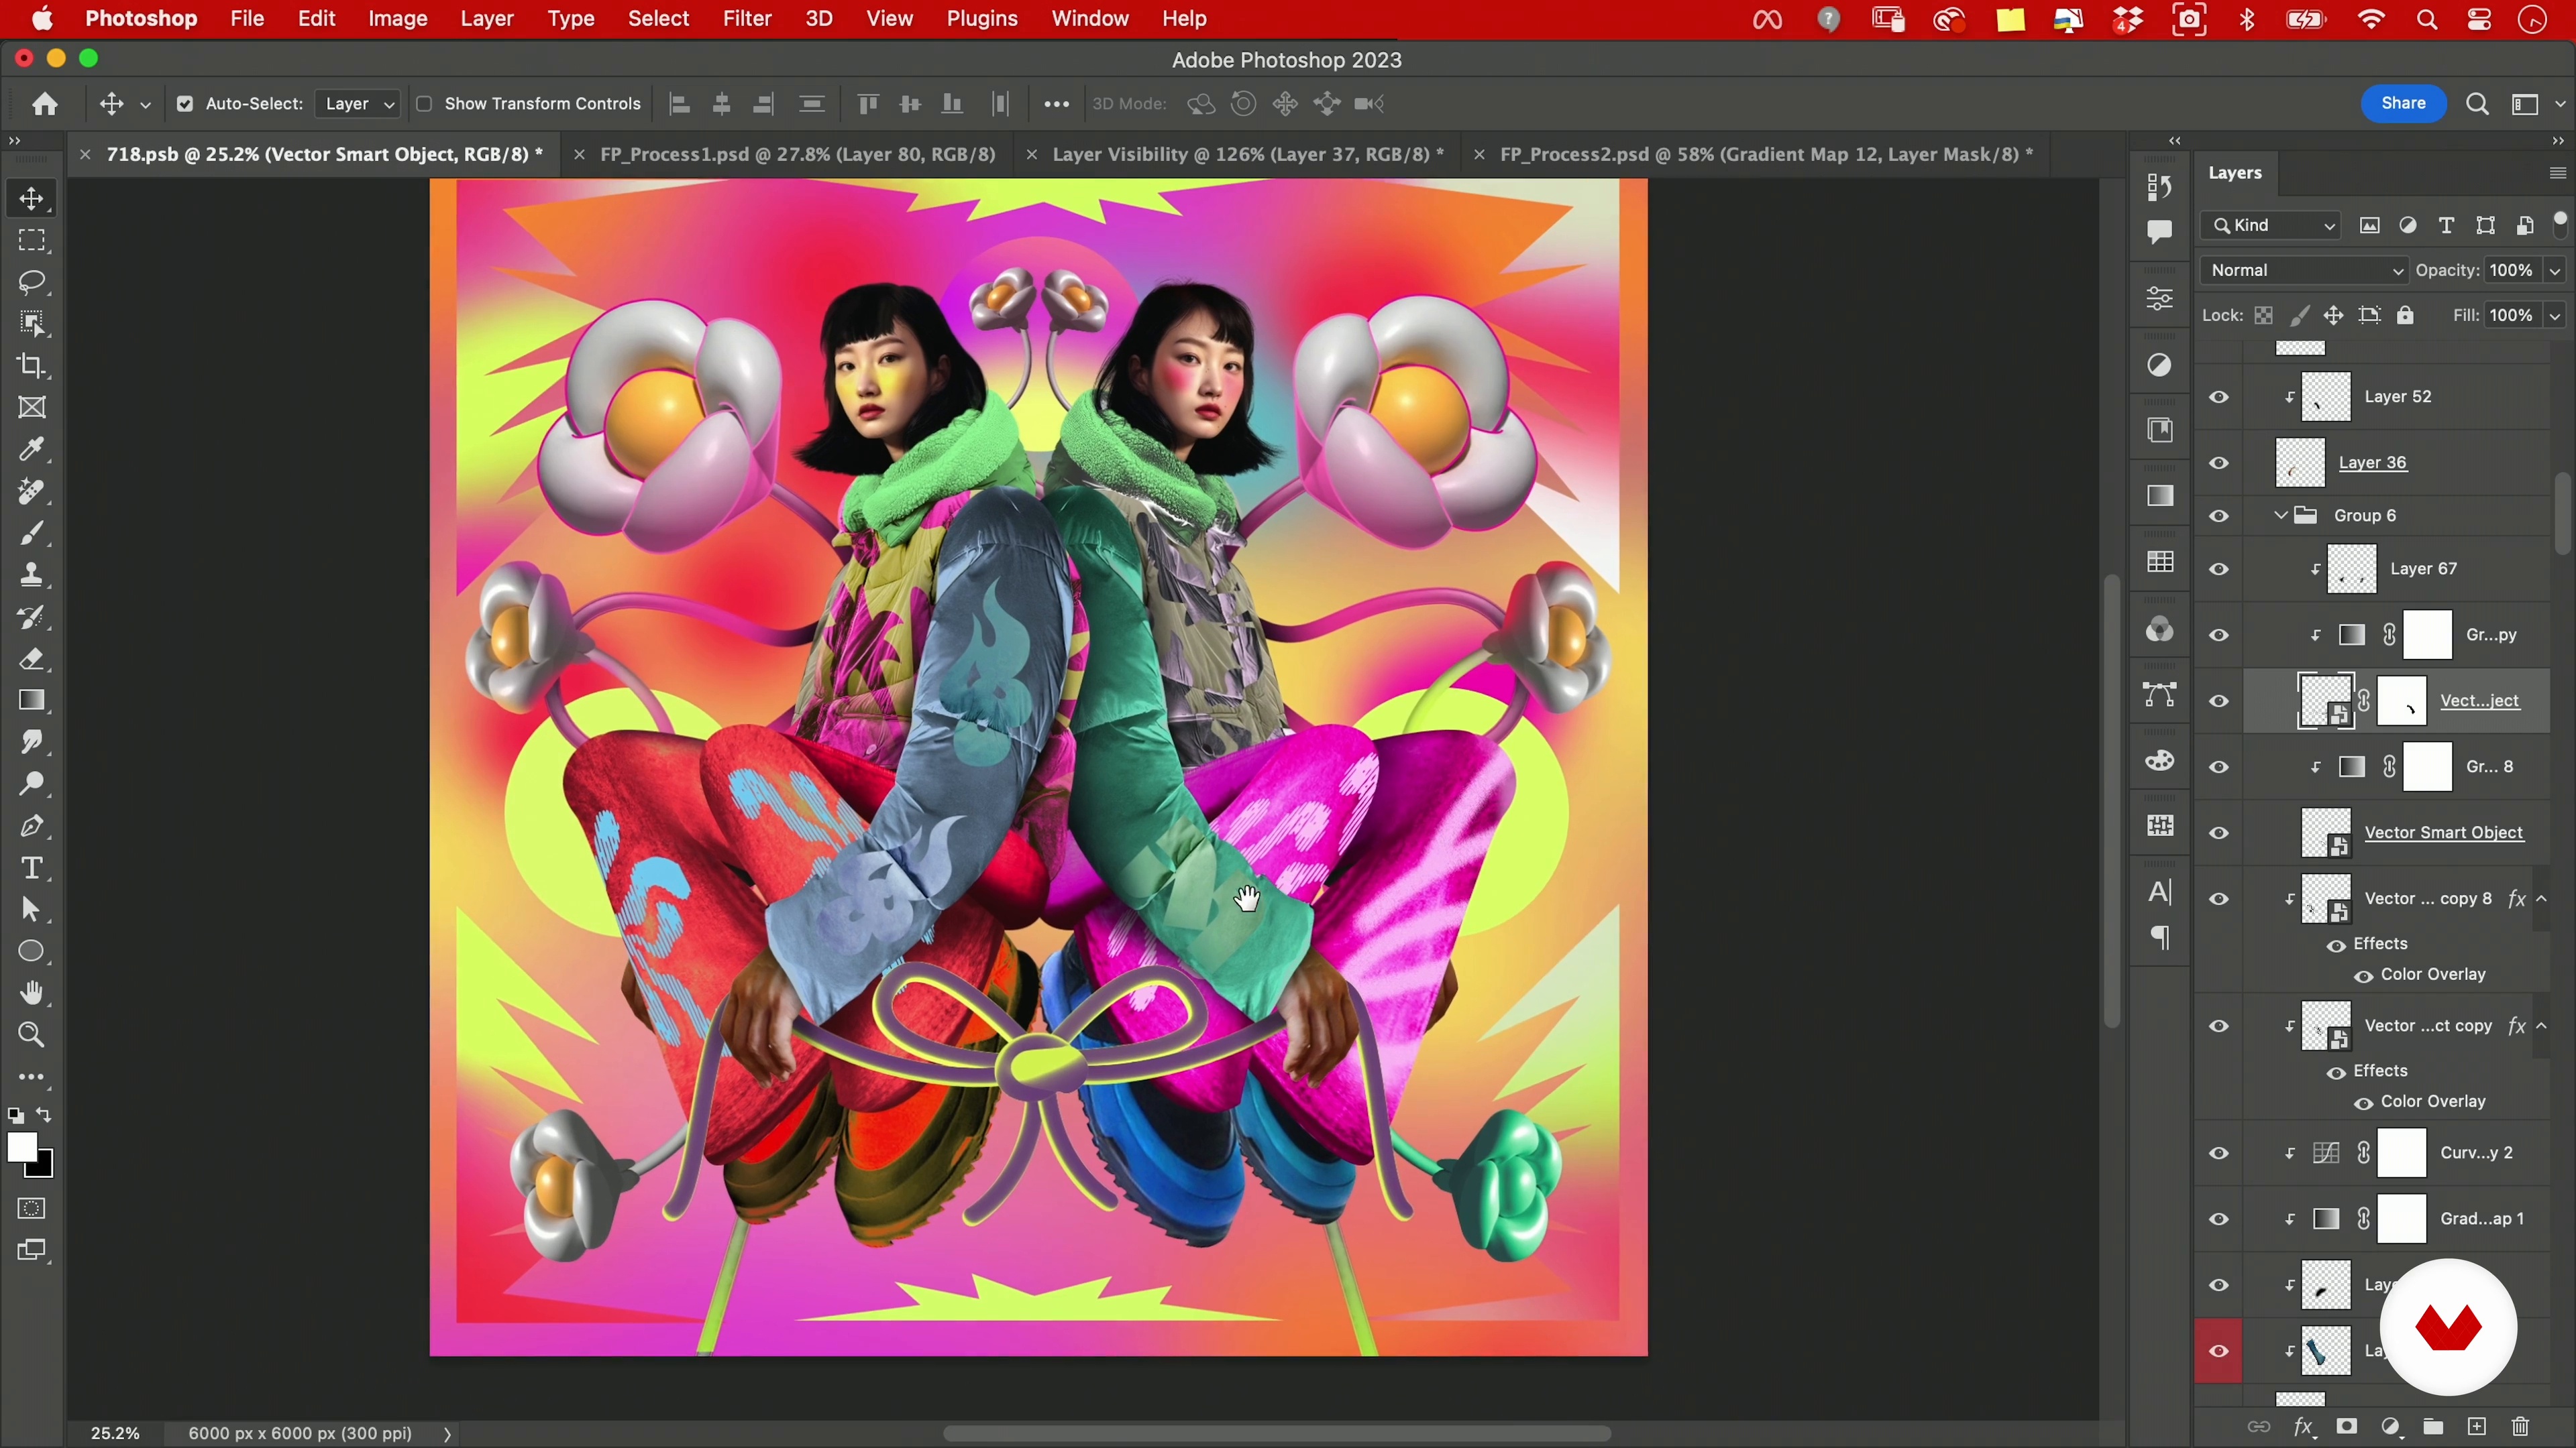Choose the Horizontal Type tool

pos(32,868)
